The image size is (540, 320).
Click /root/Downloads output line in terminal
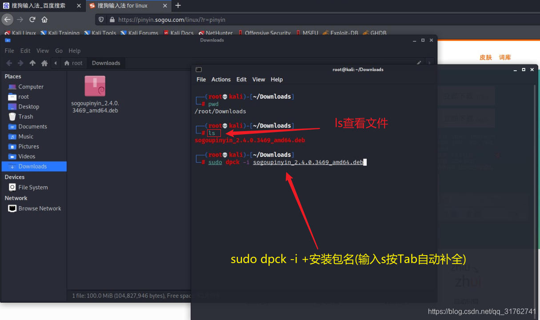pyautogui.click(x=220, y=111)
